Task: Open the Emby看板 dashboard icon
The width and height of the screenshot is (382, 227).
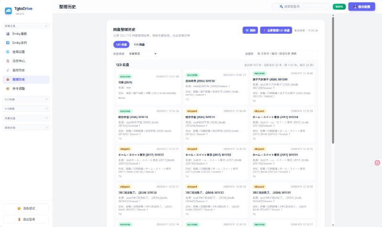Action: coord(8,34)
